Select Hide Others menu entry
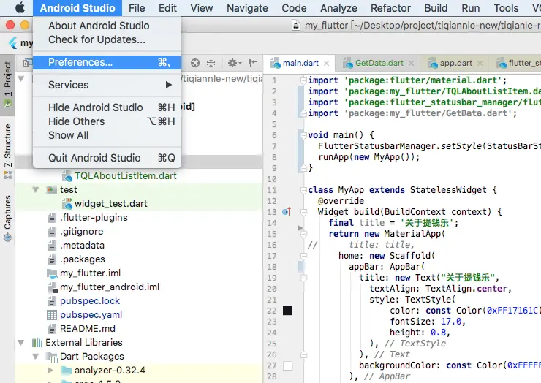The image size is (541, 383). pyautogui.click(x=107, y=121)
